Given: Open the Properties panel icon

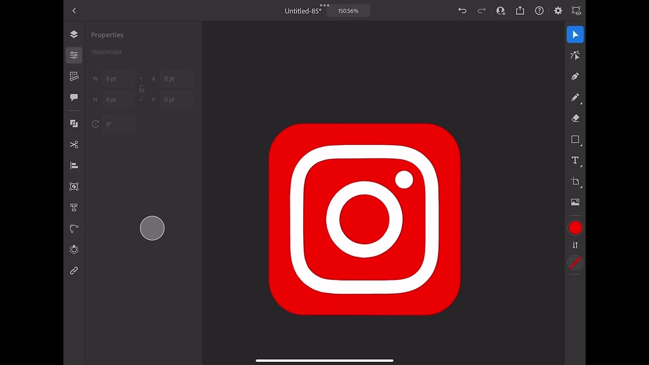Looking at the screenshot, I should click(74, 55).
